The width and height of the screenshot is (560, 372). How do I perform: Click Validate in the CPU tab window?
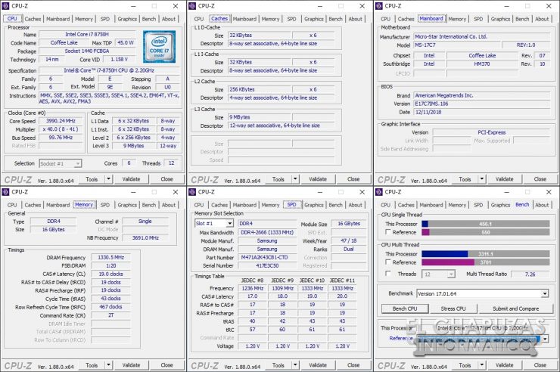tap(131, 179)
